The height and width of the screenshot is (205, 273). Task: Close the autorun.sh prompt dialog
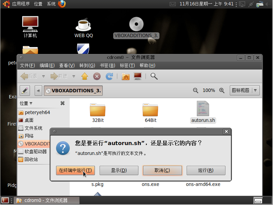tap(226, 131)
